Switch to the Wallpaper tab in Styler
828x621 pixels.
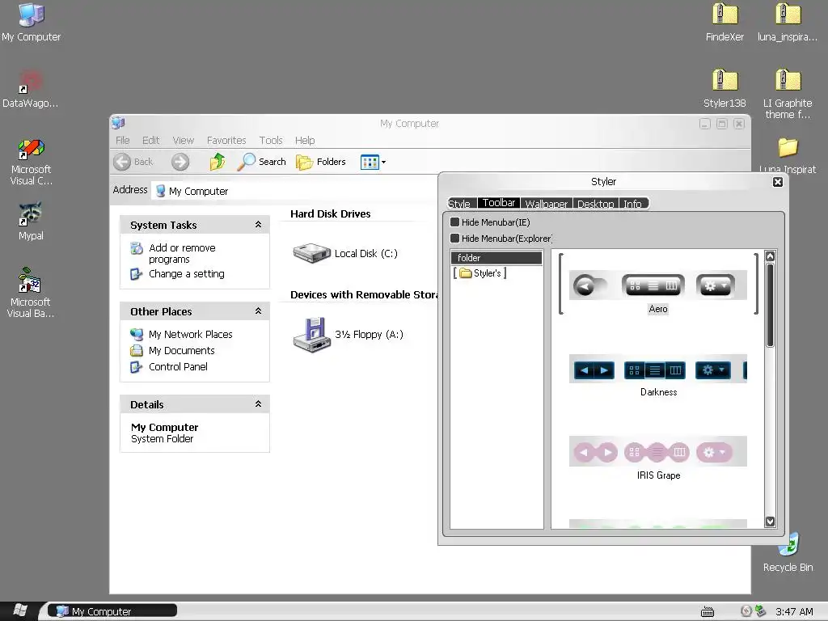(547, 204)
